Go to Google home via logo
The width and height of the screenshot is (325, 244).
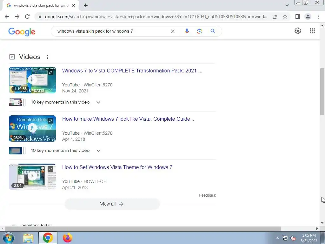(22, 32)
